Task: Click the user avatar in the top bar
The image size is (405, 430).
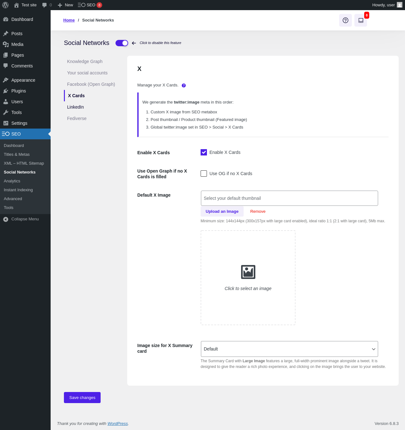Action: (x=400, y=5)
